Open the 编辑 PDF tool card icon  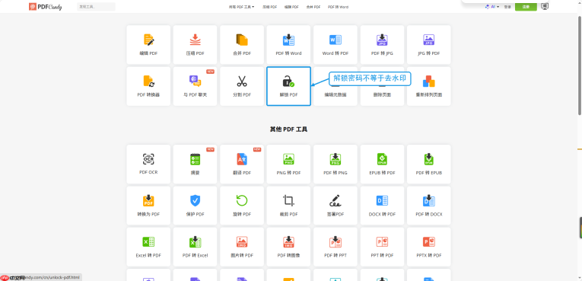click(x=148, y=40)
